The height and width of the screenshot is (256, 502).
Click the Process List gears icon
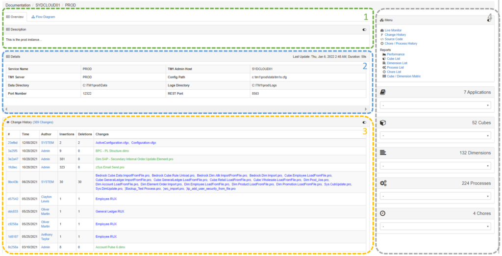384,68
